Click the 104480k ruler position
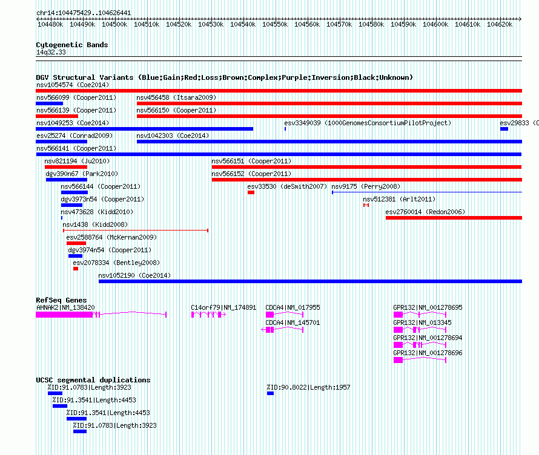539x455 pixels. tap(50, 24)
